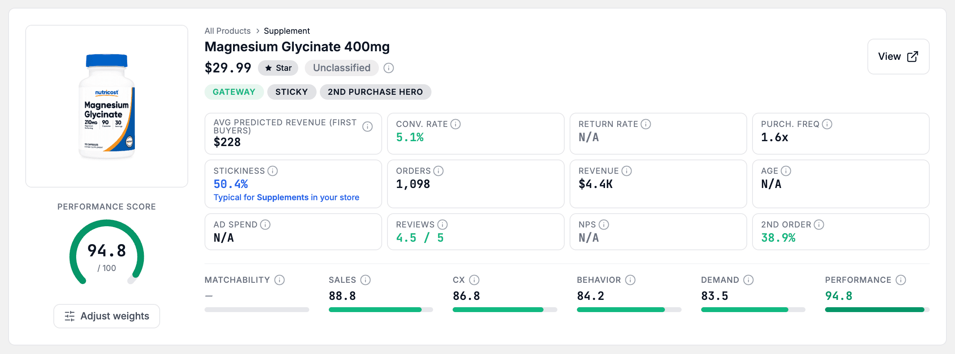Click the GATEWAY tag
The height and width of the screenshot is (354, 955).
[234, 92]
